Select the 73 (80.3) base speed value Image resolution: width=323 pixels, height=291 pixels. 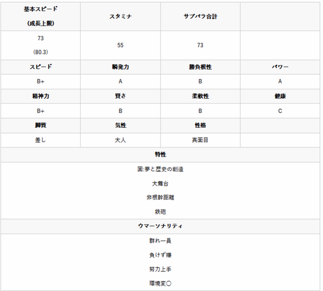(40, 45)
